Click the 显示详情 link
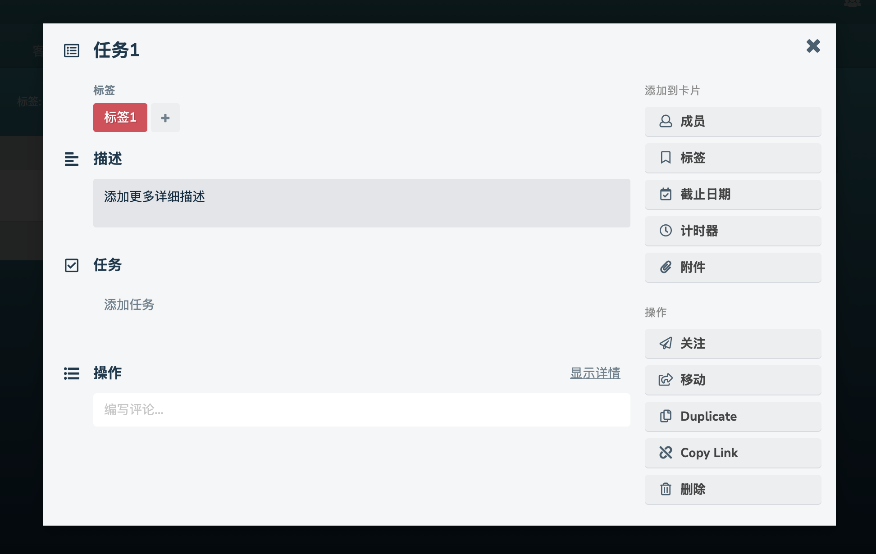This screenshot has width=876, height=554. pyautogui.click(x=595, y=373)
